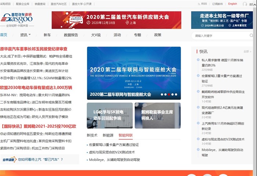Open the English language link
Image resolution: width=257 pixels, height=176 pixels.
(x=232, y=4)
